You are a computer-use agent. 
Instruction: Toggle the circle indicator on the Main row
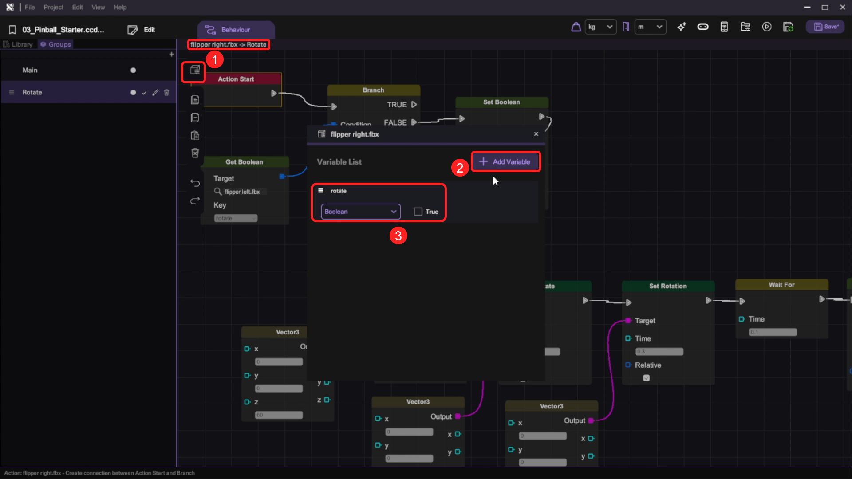133,71
